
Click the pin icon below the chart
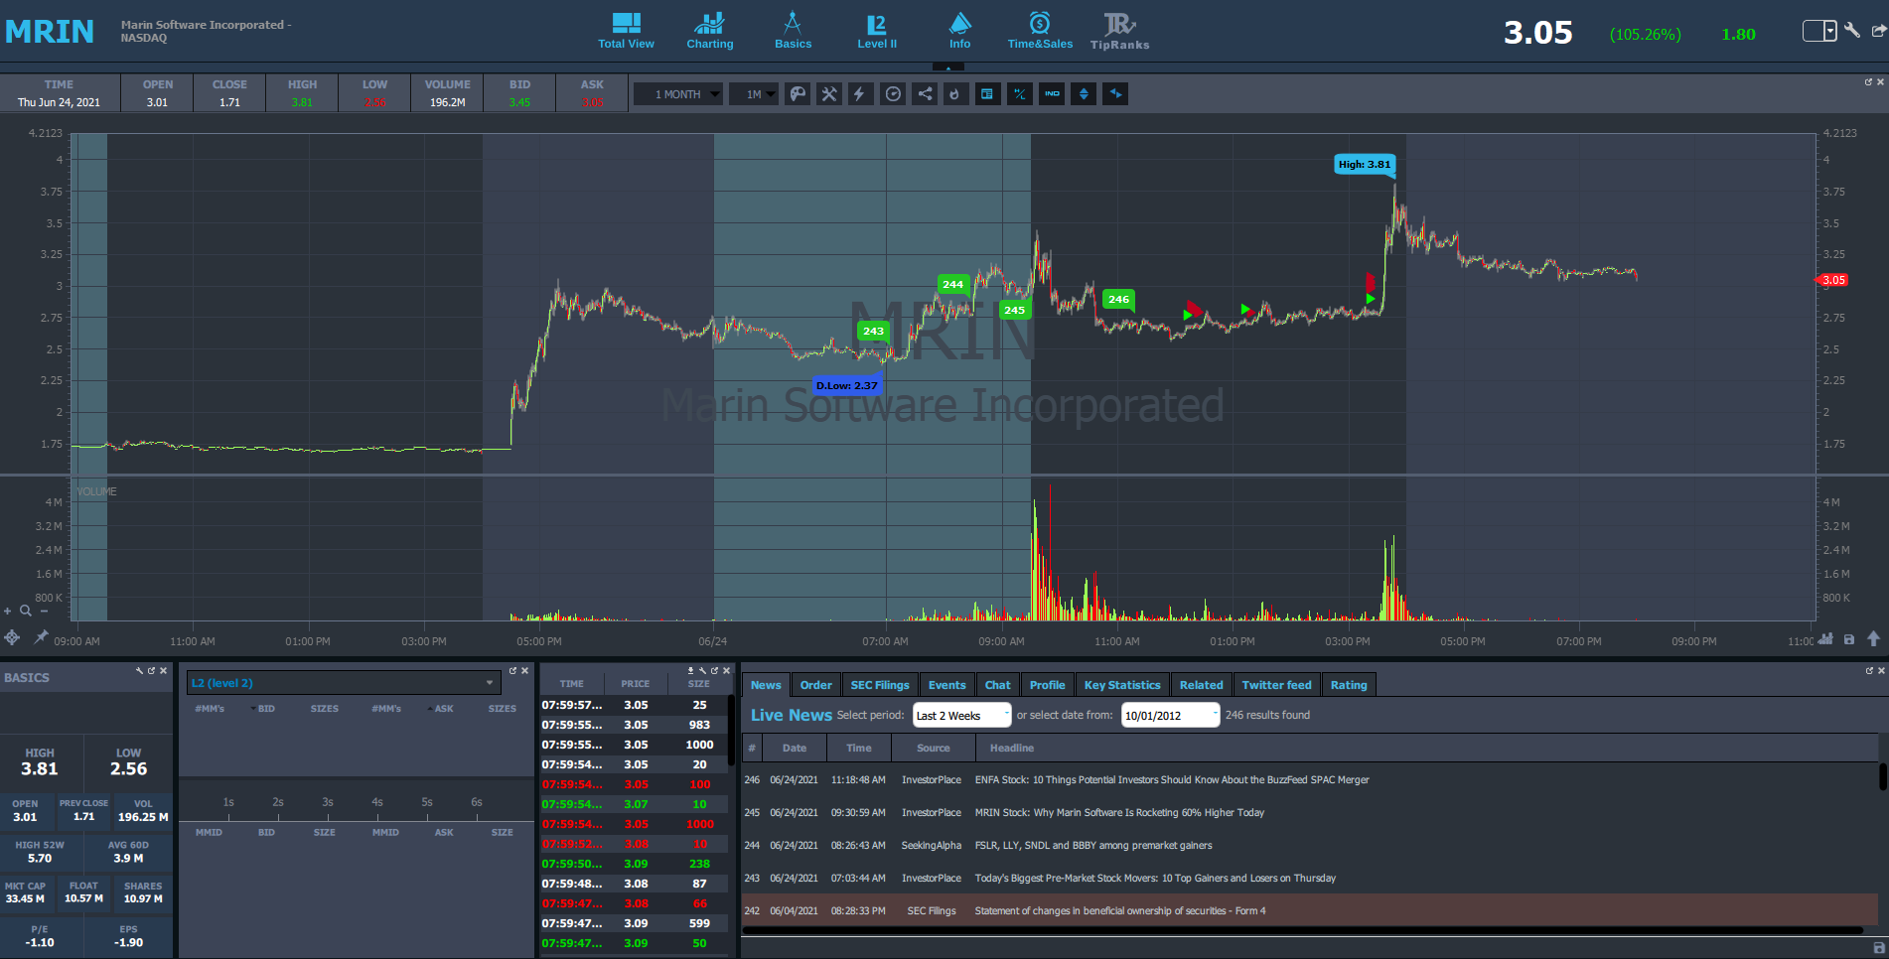[41, 637]
